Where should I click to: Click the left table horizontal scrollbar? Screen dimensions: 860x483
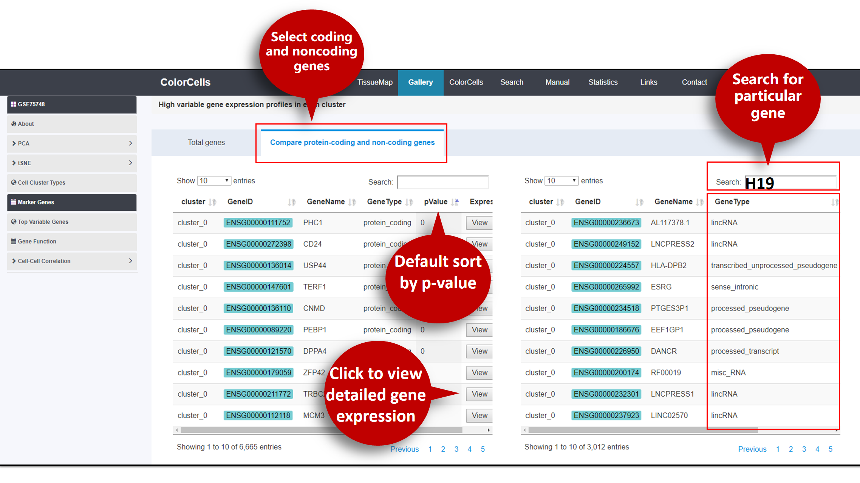[x=321, y=430]
